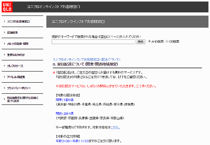Follow 配送について breadcrumb link
Screen dimensions: 210x145
coord(111,60)
